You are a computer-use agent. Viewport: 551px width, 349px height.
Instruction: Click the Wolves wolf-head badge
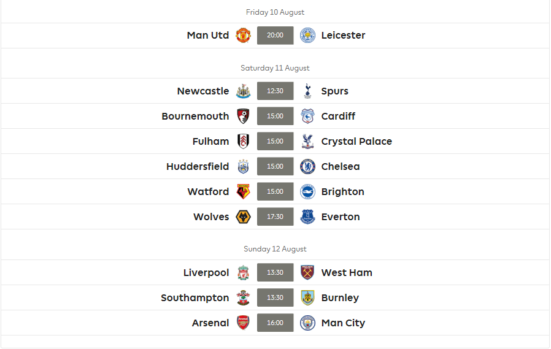click(x=243, y=217)
